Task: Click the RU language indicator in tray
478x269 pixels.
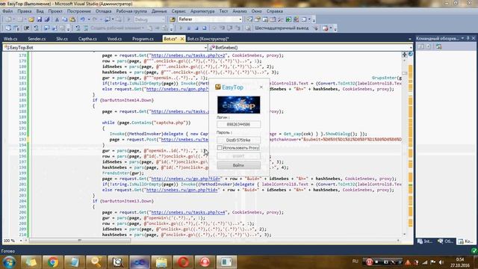Action: [x=356, y=262]
